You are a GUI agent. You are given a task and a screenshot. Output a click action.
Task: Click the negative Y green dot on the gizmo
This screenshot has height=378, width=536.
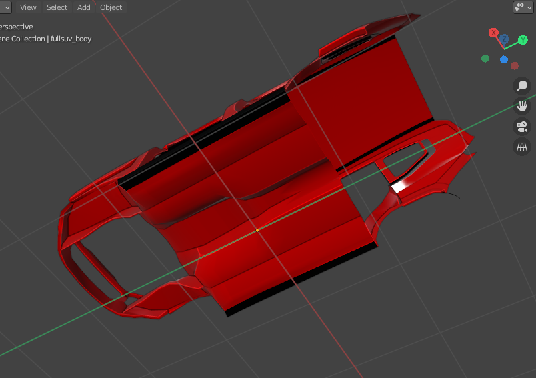[x=485, y=59]
